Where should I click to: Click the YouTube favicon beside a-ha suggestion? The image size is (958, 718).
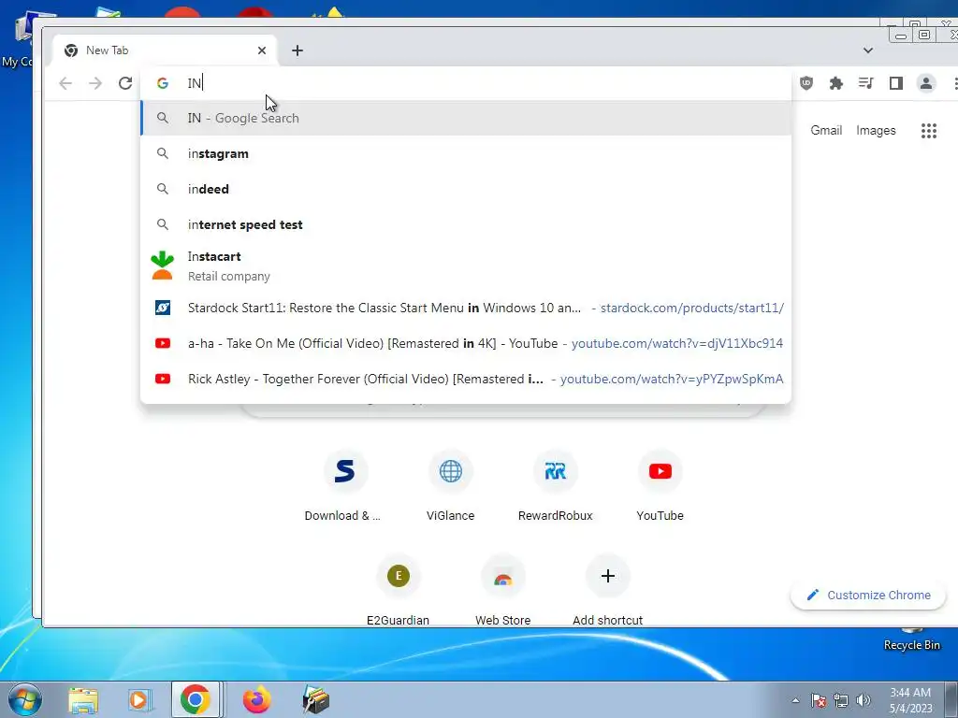pyautogui.click(x=163, y=343)
